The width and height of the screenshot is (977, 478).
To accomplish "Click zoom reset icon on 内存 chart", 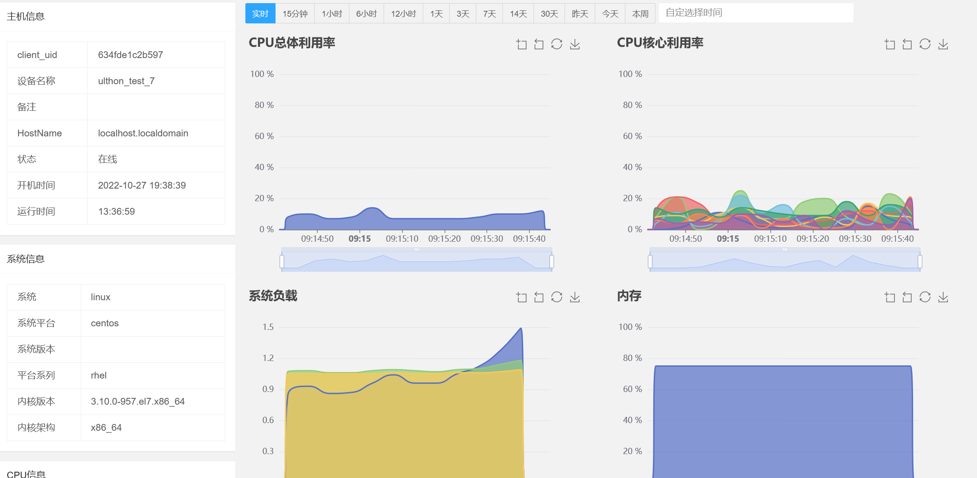I will coord(907,297).
